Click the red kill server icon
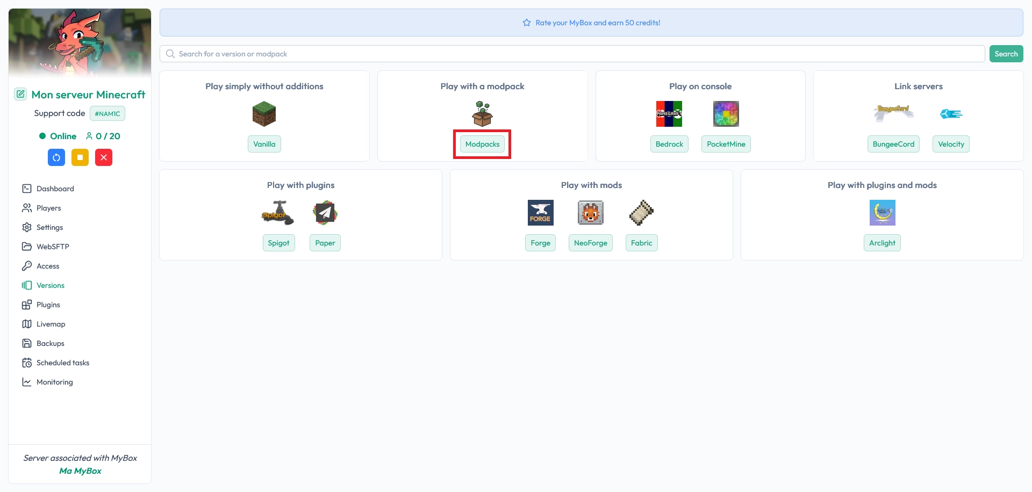 (104, 157)
